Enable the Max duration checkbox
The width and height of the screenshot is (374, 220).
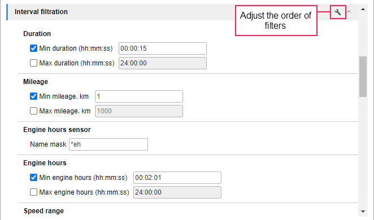tap(34, 63)
